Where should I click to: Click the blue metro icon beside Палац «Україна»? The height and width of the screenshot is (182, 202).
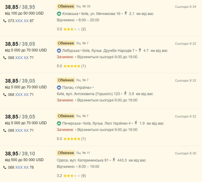(59, 87)
